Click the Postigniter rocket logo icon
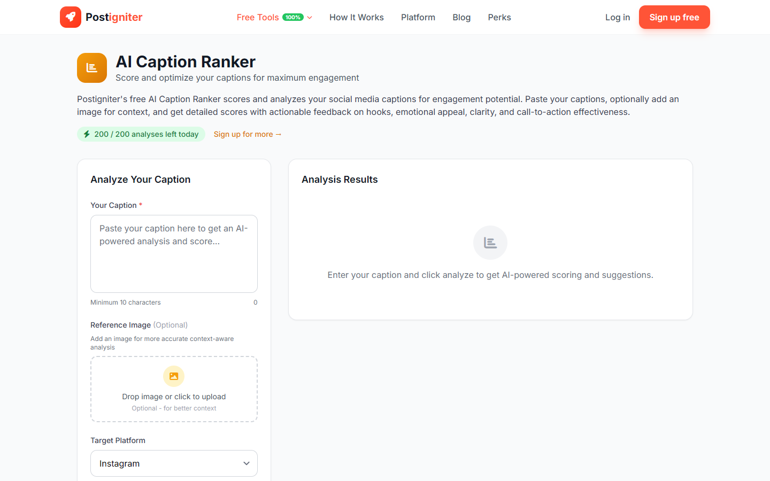The image size is (770, 481). (70, 17)
